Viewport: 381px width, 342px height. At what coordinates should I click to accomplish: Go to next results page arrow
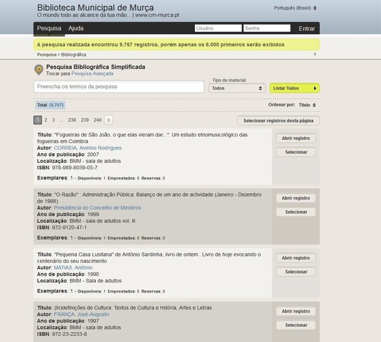(x=109, y=120)
